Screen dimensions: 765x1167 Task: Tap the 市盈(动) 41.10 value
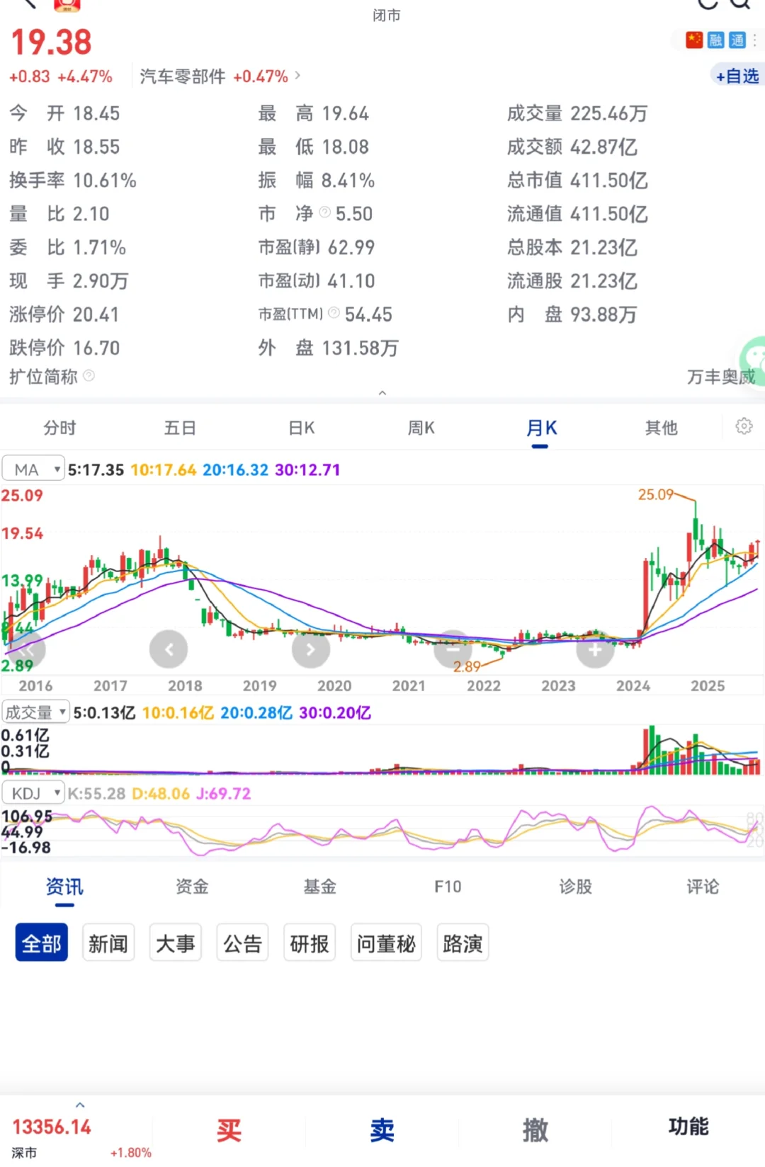coord(351,281)
